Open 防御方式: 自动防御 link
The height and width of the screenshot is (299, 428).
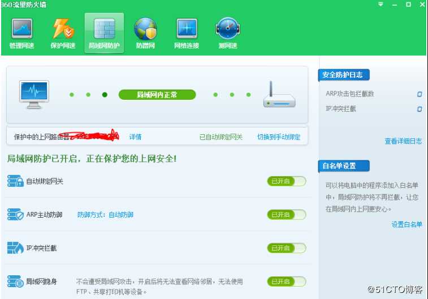coord(105,215)
